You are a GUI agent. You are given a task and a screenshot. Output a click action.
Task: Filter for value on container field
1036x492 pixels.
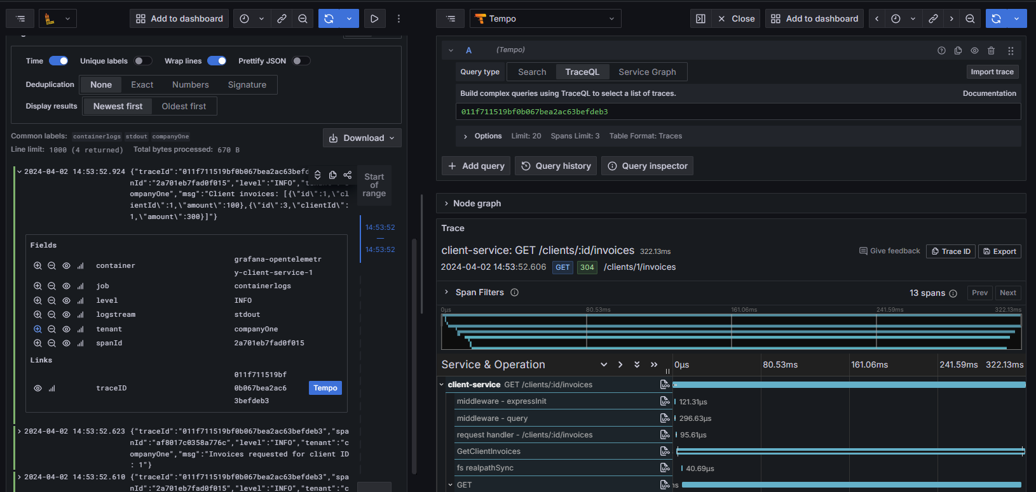click(x=37, y=266)
